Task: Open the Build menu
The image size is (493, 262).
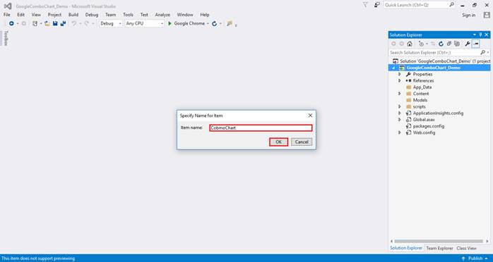Action: [x=73, y=15]
